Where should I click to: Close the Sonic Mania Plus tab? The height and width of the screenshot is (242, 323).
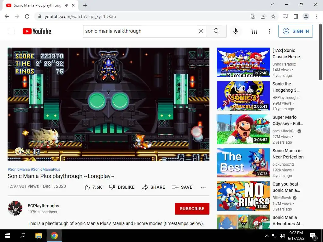click(x=73, y=5)
